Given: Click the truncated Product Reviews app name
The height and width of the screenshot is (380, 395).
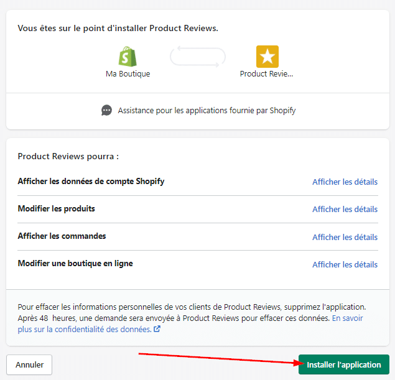Looking at the screenshot, I should pos(266,73).
